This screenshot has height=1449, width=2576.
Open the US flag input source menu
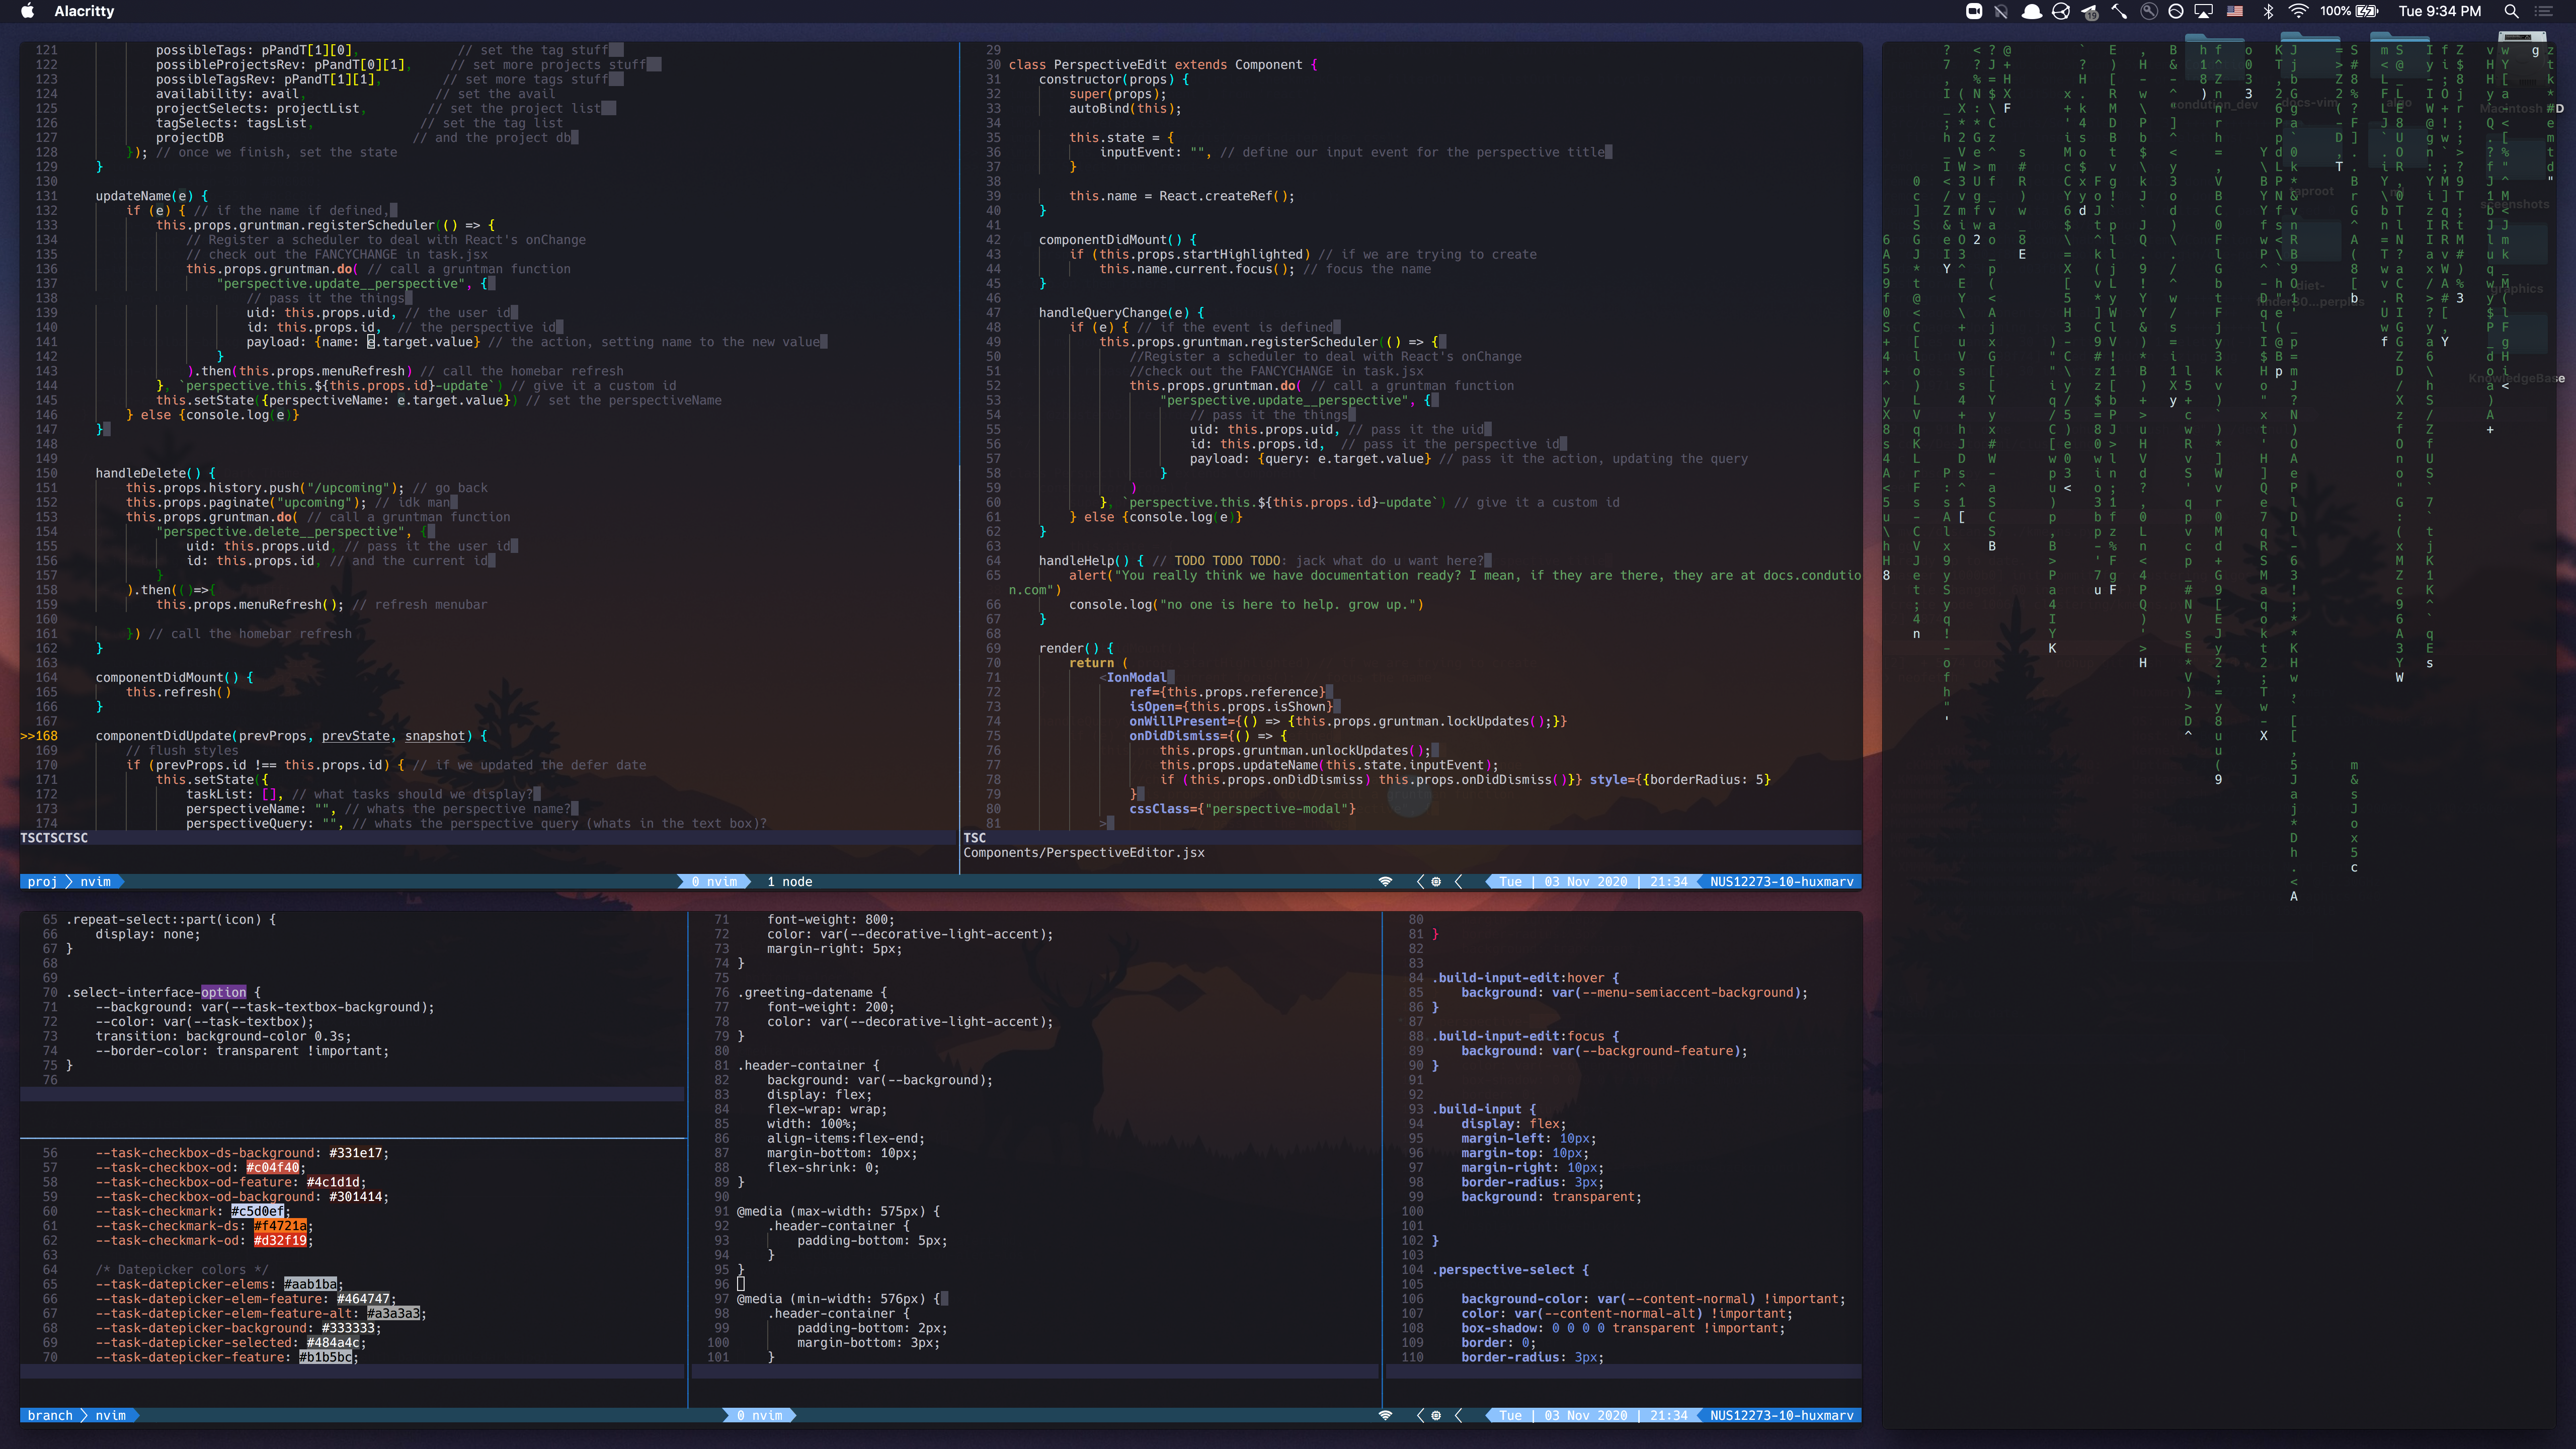(x=2235, y=11)
